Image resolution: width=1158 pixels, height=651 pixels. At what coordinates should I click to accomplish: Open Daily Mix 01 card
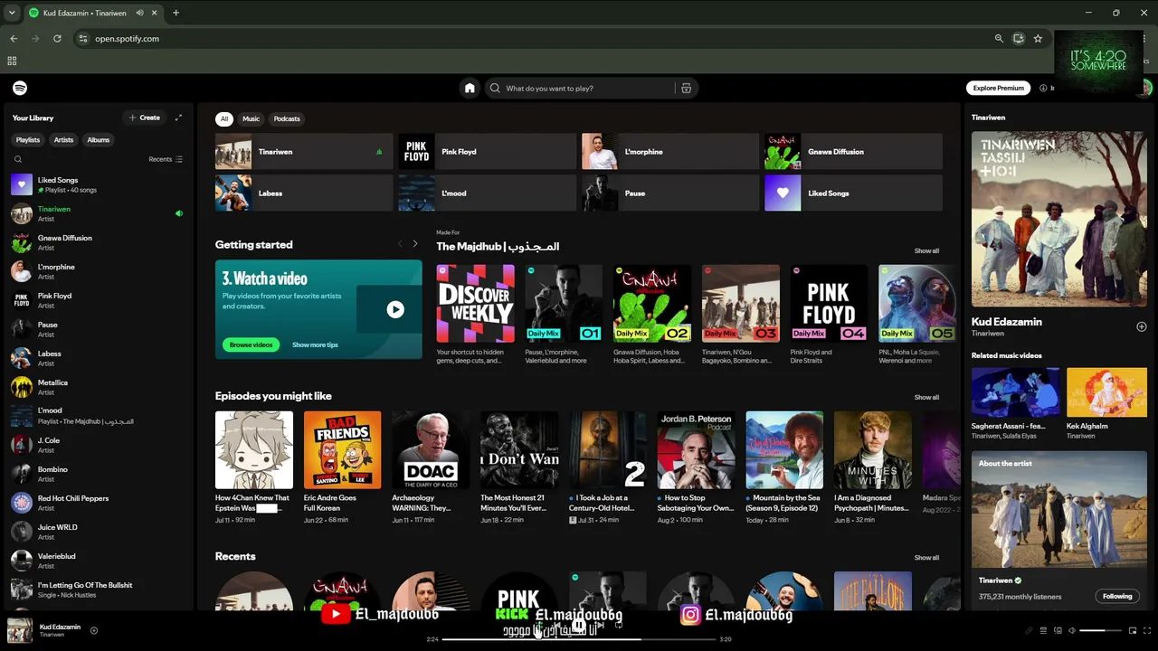pyautogui.click(x=564, y=315)
